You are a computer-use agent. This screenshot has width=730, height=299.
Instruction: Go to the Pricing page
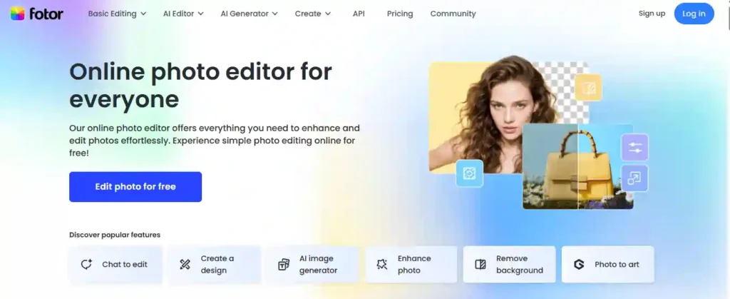click(x=400, y=14)
